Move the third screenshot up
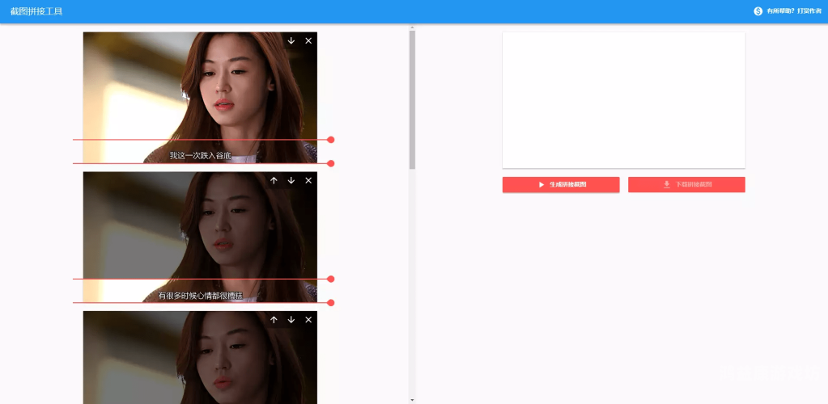The width and height of the screenshot is (828, 404). click(274, 320)
